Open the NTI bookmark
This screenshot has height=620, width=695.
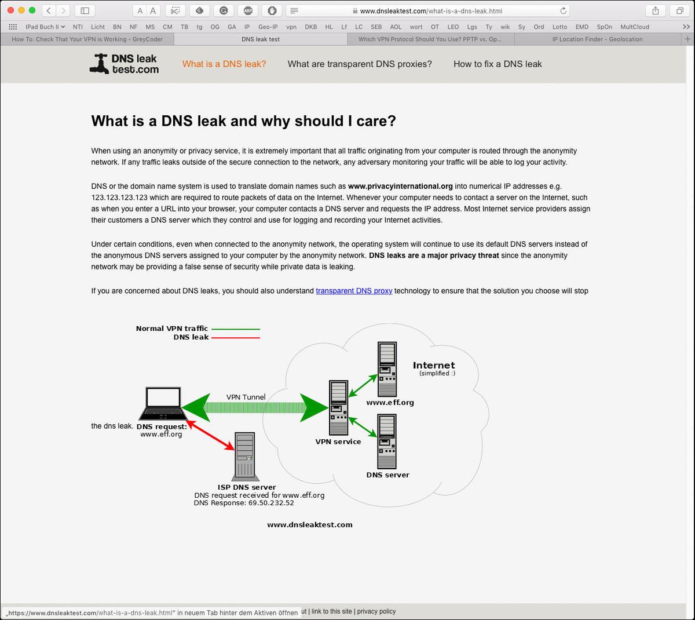click(x=78, y=27)
